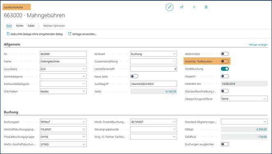Collapse the Allgemein section header

(x=12, y=44)
